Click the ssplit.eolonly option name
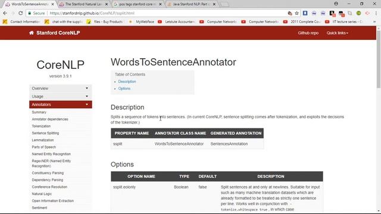This screenshot has height=214, width=381. 124,187
